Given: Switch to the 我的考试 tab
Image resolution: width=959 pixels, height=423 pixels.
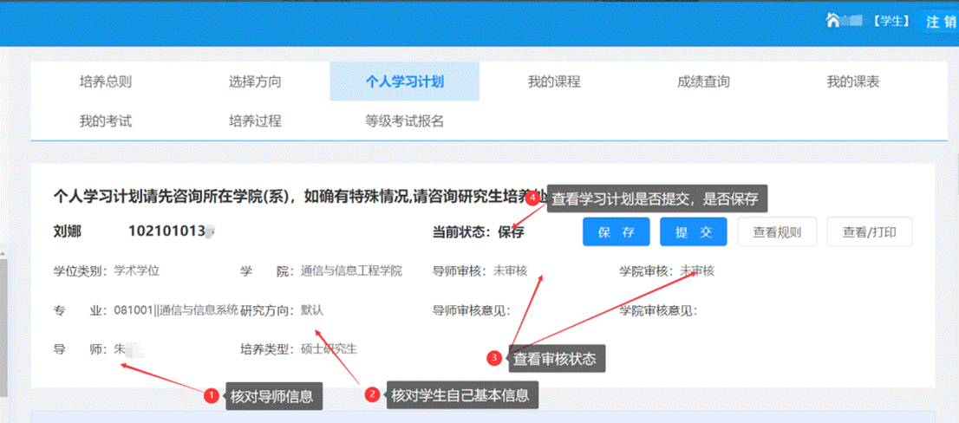Looking at the screenshot, I should [x=106, y=121].
